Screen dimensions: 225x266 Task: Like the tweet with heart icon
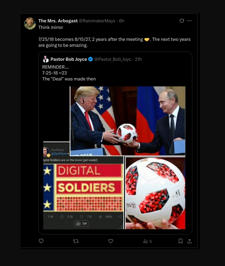pos(111,241)
